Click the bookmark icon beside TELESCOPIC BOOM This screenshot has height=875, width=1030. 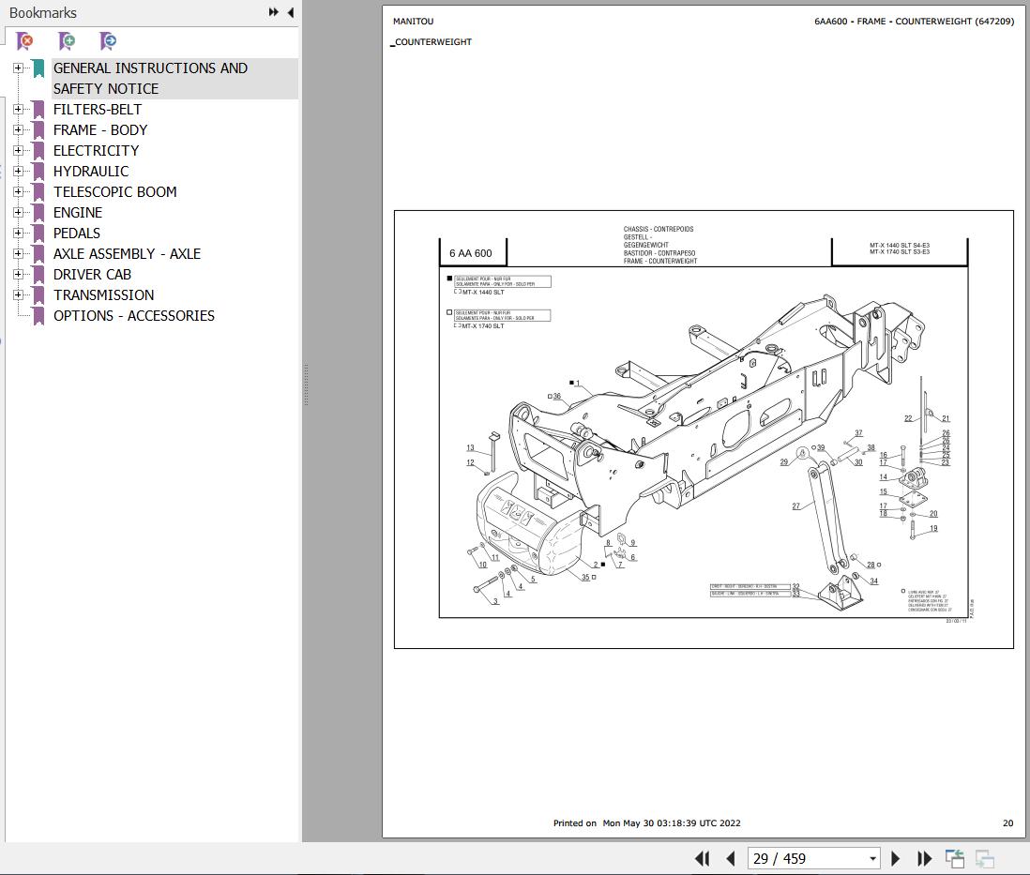click(x=38, y=192)
